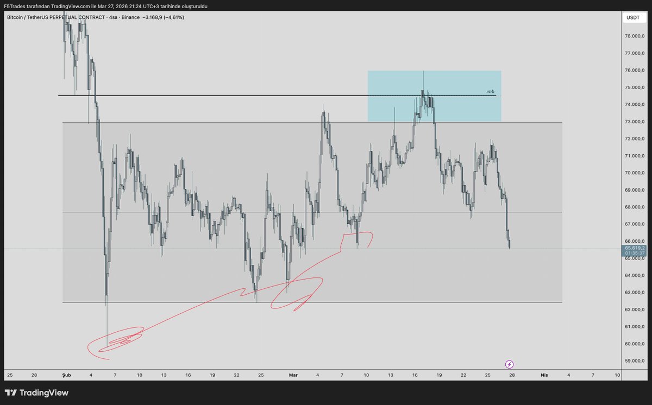Click price axis label 78.000,0
Image resolution: width=652 pixels, height=405 pixels.
tap(635, 36)
